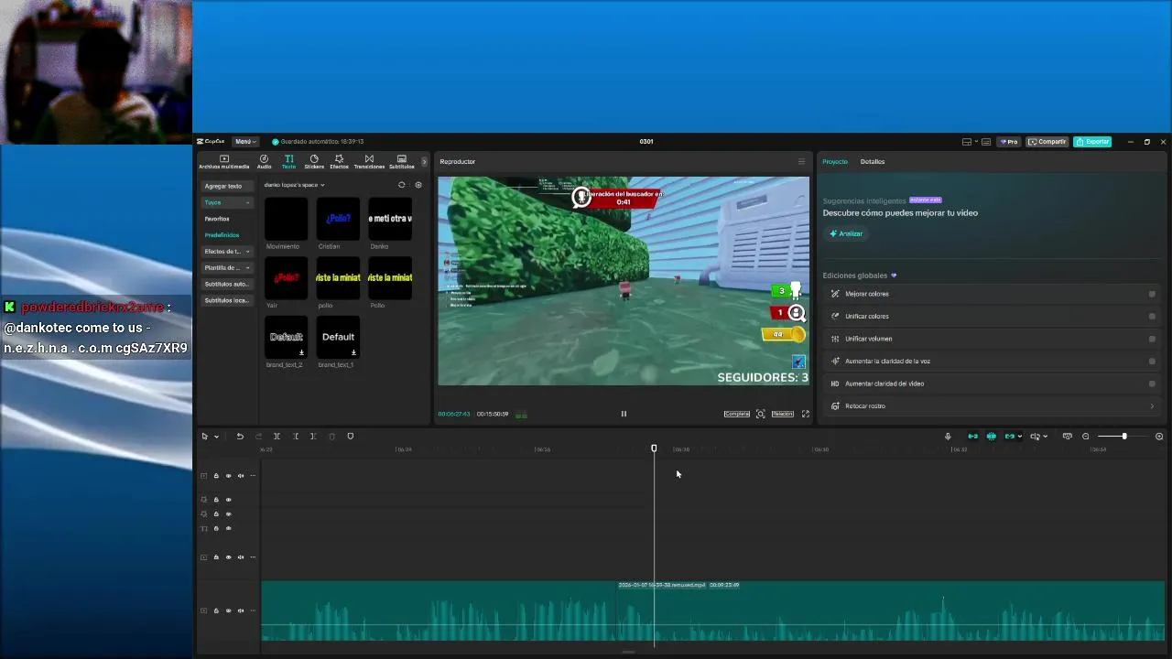This screenshot has width=1172, height=659.
Task: Select Predefinidos in the text sidebar
Action: click(222, 235)
